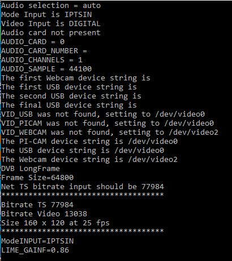This screenshot has height=261, width=232.
Task: Click the 'AUDIO_CARD = 0' line
Action: pos(33,42)
